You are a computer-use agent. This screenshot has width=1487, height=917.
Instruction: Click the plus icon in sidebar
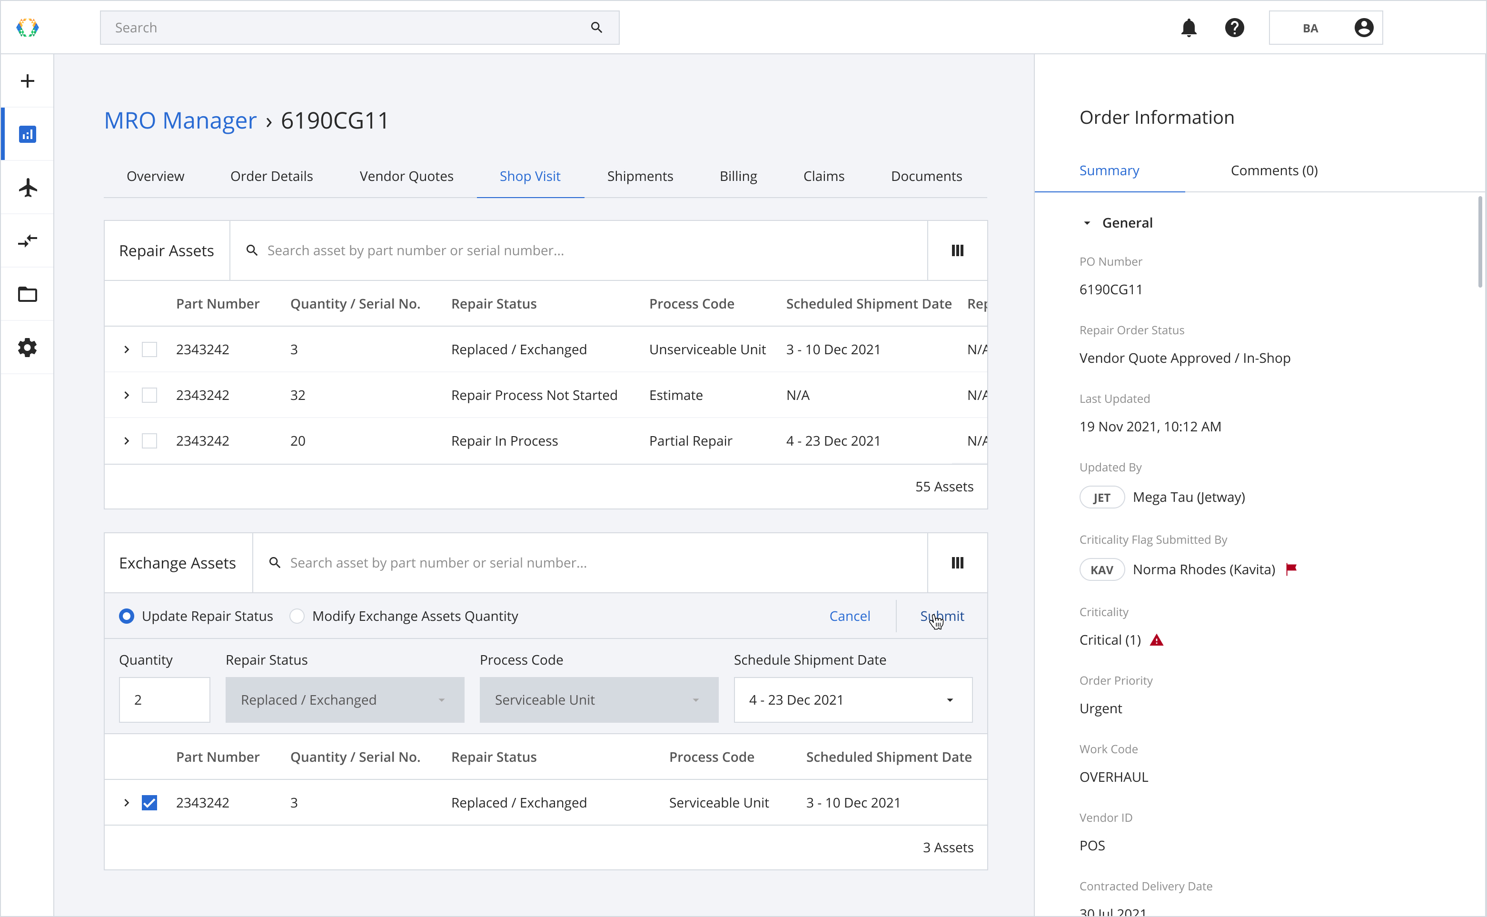[x=27, y=81]
